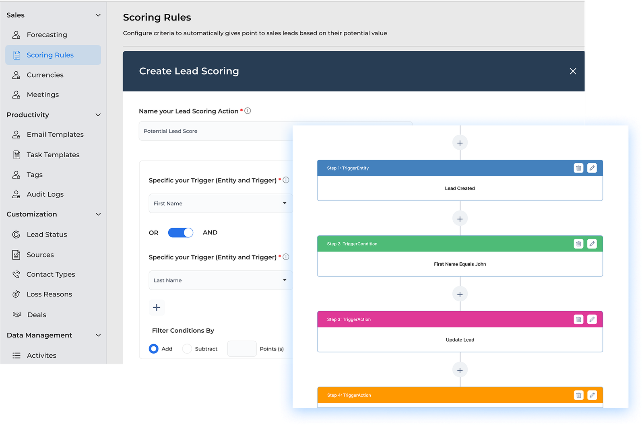Screen dimensions: 644x426
Task: Choose the Subtract radio button
Action: click(187, 349)
